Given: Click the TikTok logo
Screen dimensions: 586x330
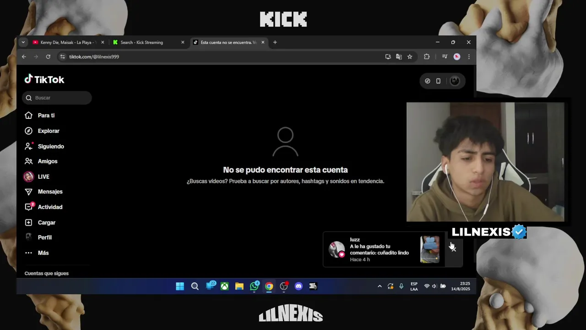Looking at the screenshot, I should pos(44,79).
